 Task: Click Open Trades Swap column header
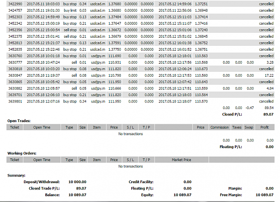click(249, 127)
